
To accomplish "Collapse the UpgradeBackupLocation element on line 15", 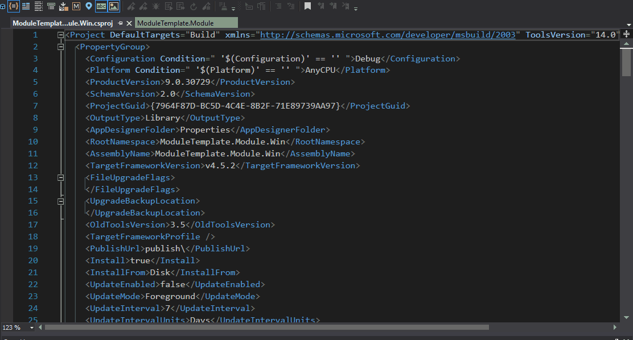I will pos(60,201).
